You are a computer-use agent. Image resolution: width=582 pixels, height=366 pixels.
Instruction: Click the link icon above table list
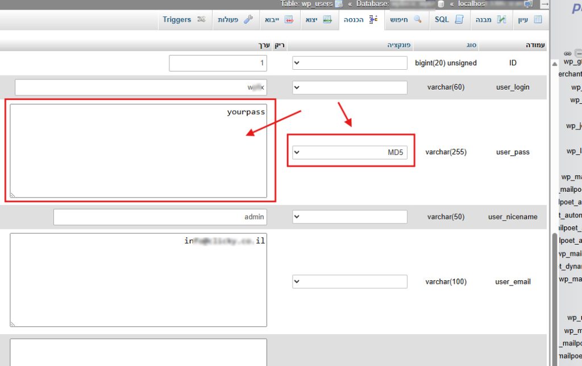(567, 53)
